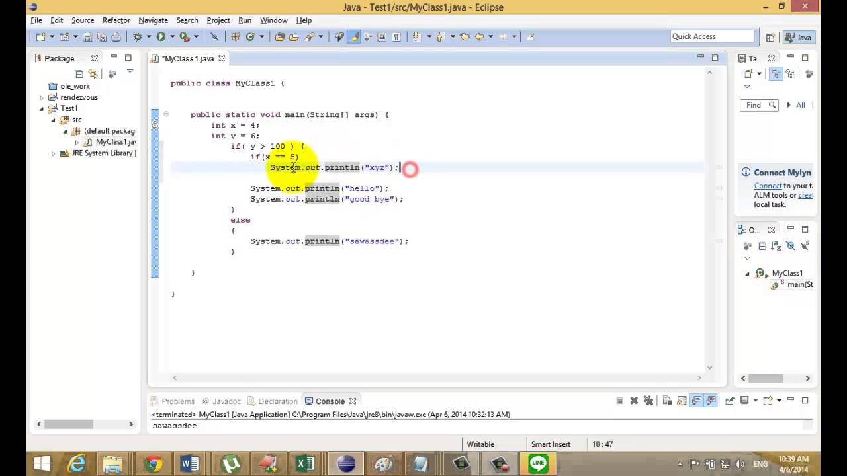Click Remove All Terminated Launches in Console
Viewport: 847px width, 476px height.
click(x=648, y=400)
